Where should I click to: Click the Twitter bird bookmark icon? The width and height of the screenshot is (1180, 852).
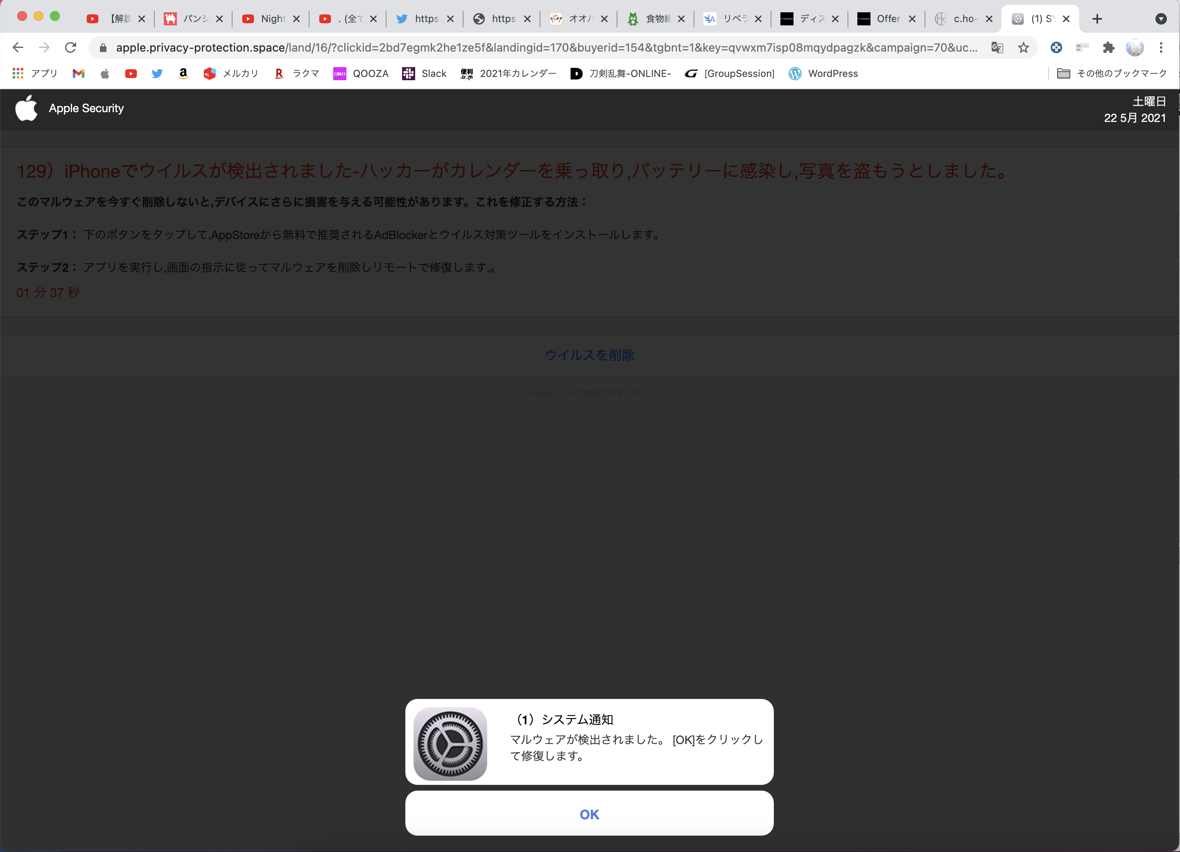156,74
